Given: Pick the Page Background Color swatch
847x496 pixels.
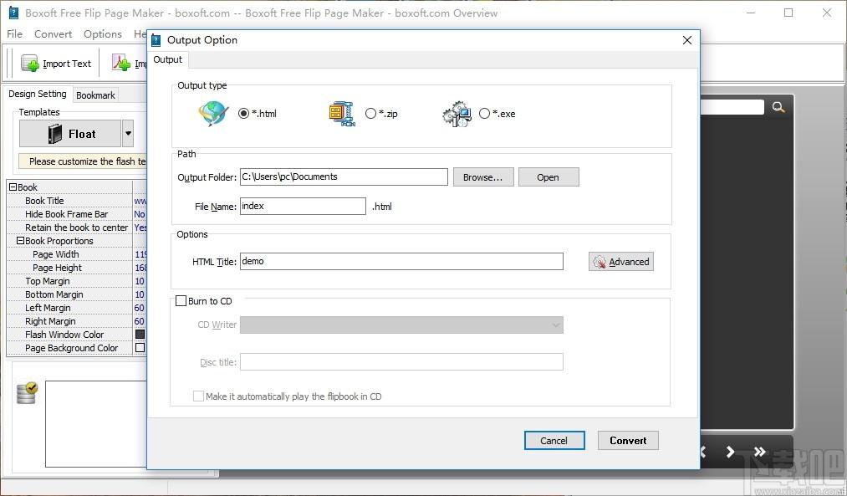Looking at the screenshot, I should click(x=140, y=348).
